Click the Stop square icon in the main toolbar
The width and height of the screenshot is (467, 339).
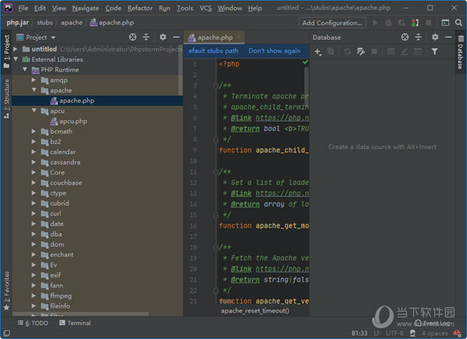click(x=428, y=23)
